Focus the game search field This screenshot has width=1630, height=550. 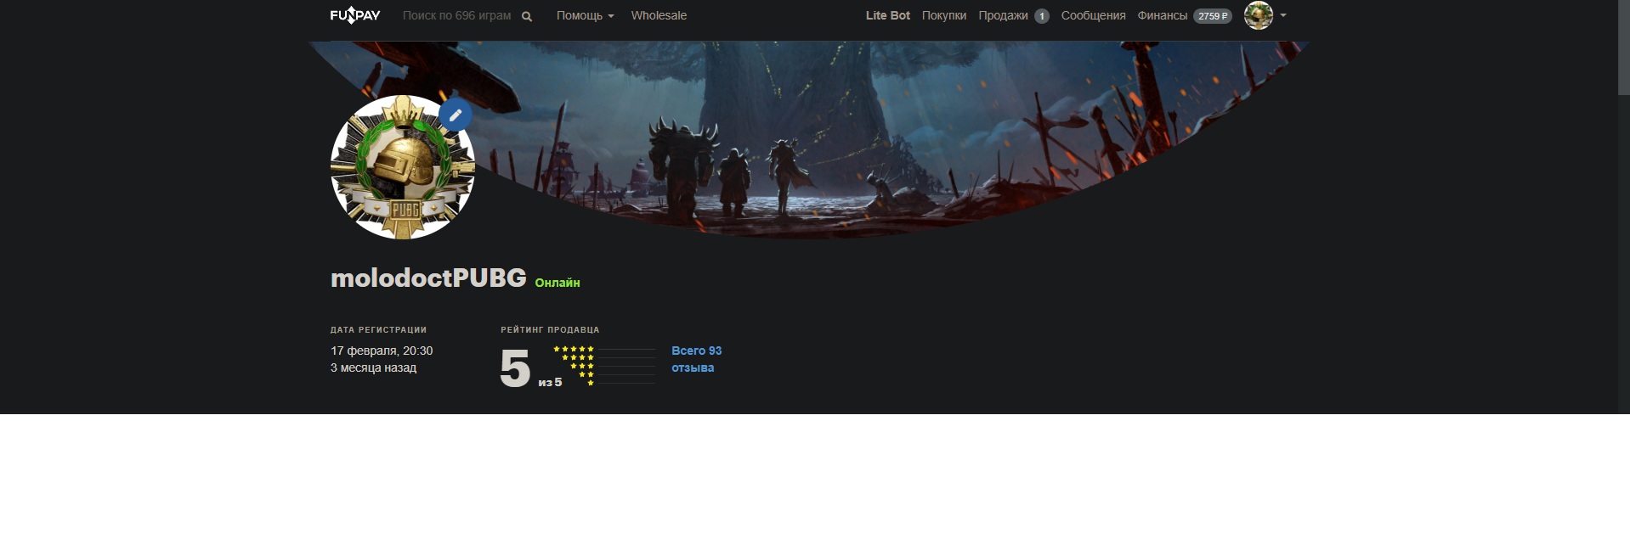coord(457,15)
